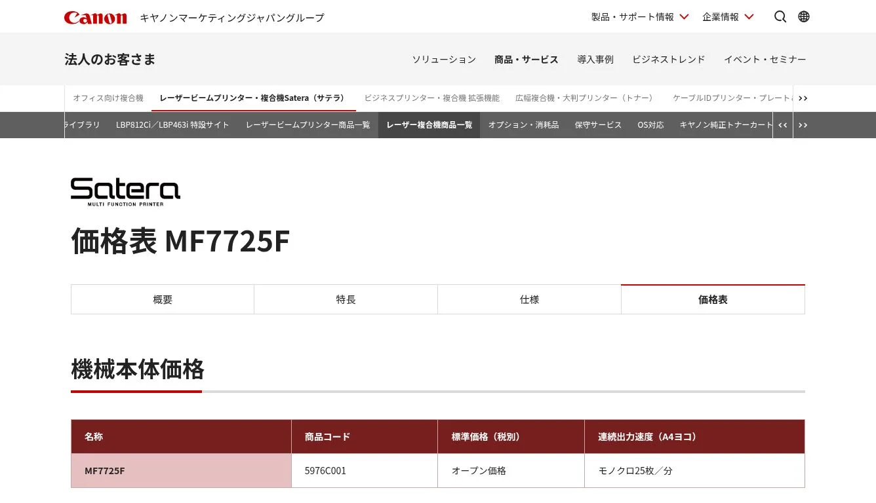Expand 企業情報 dropdown menu
The width and height of the screenshot is (876, 503).
click(x=728, y=17)
